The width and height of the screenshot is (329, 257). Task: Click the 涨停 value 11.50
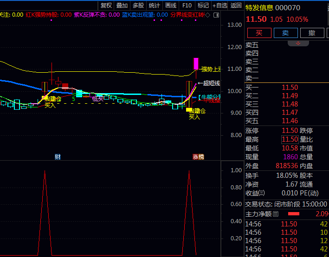[x=290, y=131]
